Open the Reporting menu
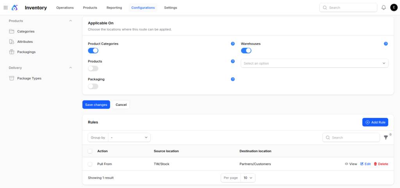This screenshot has height=188, width=400. [114, 8]
